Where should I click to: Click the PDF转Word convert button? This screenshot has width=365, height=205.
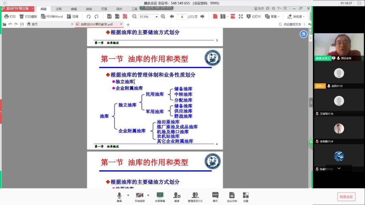52,16
